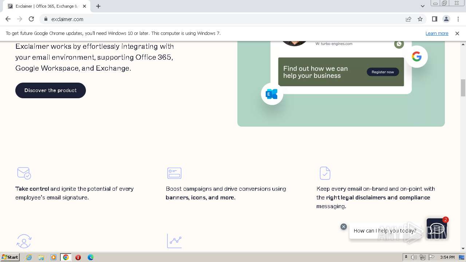This screenshot has height=262, width=466.
Task: Click the Discover the product button
Action: pyautogui.click(x=51, y=90)
